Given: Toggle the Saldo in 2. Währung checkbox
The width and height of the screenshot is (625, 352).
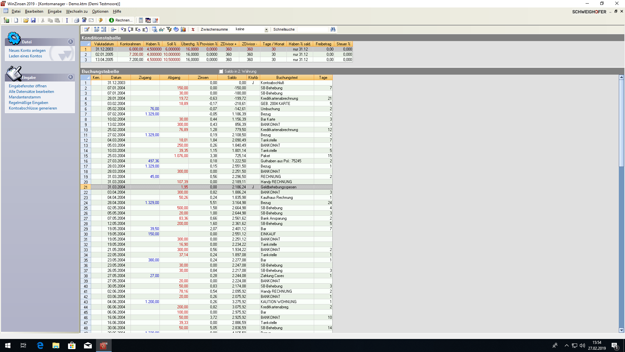Looking at the screenshot, I should click(x=221, y=71).
